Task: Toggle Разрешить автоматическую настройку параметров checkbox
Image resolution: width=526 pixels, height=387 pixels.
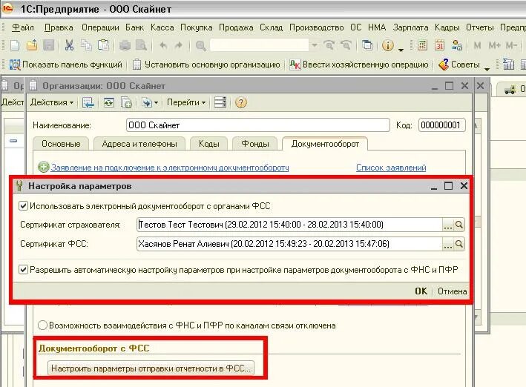Action: pos(23,269)
